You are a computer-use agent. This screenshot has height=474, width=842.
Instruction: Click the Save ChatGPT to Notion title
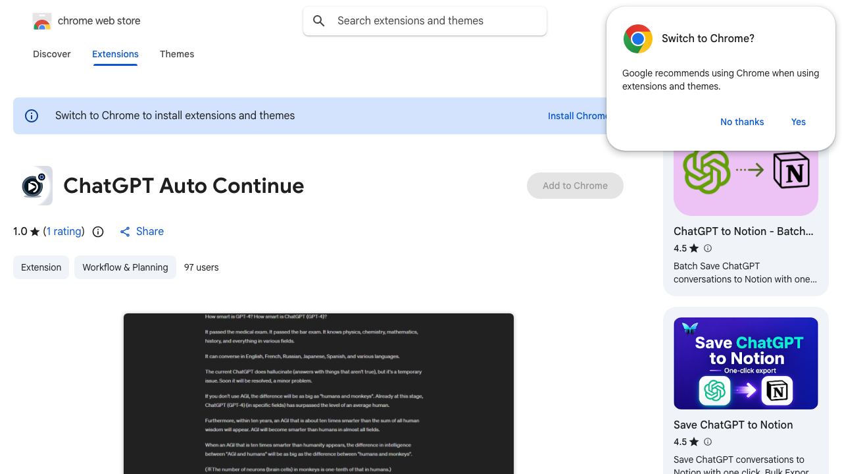coord(733,425)
